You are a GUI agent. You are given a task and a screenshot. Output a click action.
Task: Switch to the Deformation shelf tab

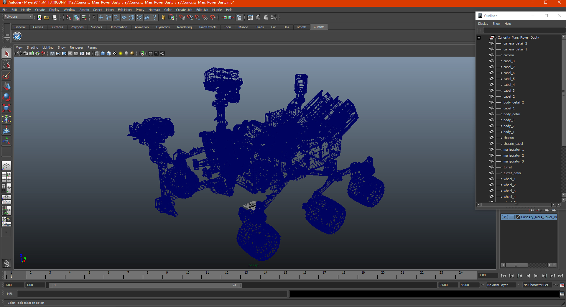pyautogui.click(x=118, y=27)
